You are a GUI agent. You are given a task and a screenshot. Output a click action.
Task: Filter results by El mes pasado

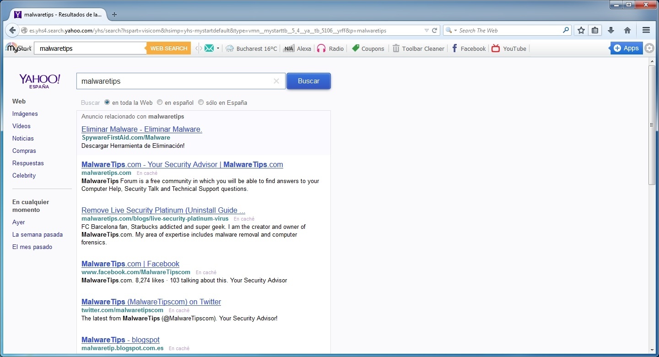[32, 247]
